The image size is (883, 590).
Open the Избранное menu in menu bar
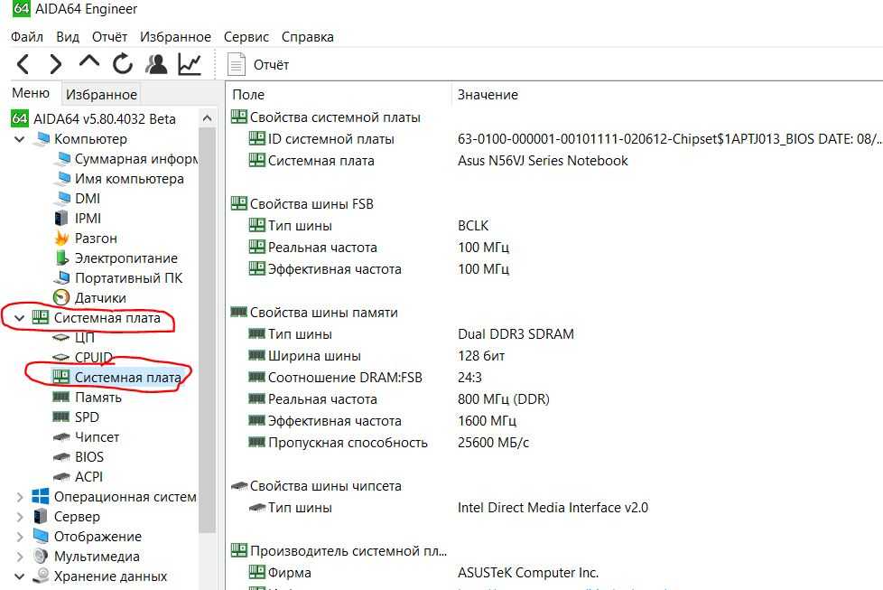click(175, 37)
